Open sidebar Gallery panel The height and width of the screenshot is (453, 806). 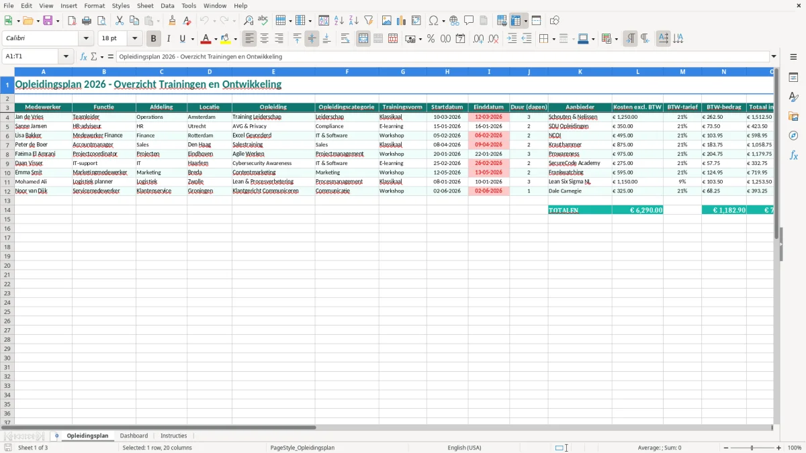(x=793, y=117)
